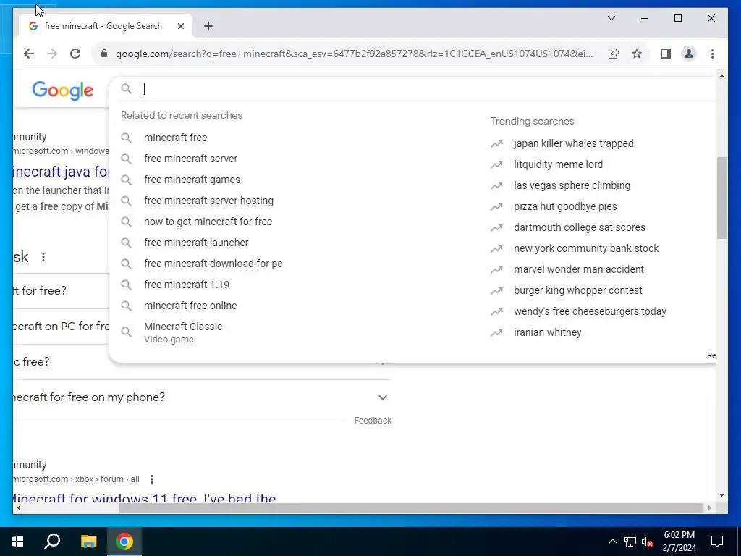Click trending arrow icon beside japan killer whales
Viewport: 741px width, 556px height.
point(496,144)
